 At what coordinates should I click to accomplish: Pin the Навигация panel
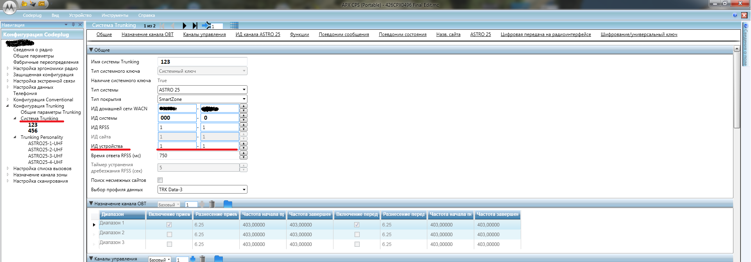(73, 25)
